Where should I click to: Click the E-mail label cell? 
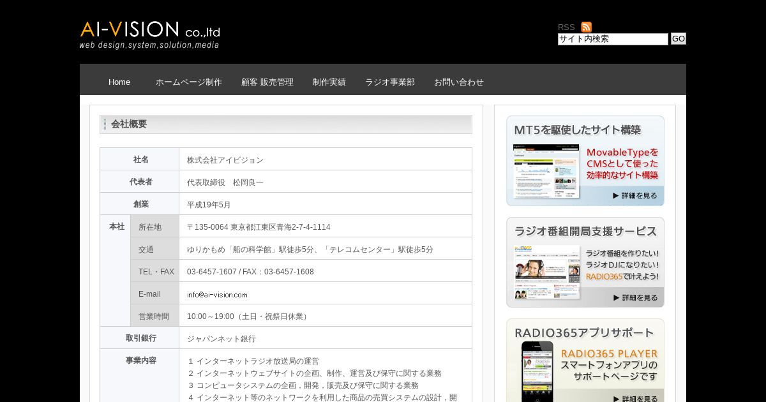point(155,294)
